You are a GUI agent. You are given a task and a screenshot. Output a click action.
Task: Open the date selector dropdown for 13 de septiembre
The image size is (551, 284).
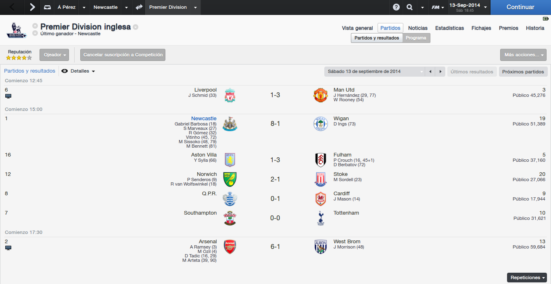375,71
